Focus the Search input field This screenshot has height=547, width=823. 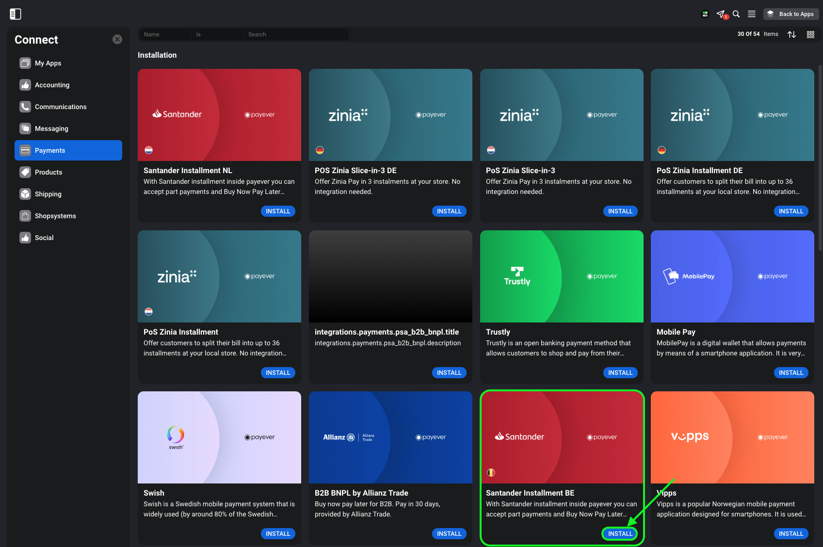(x=296, y=34)
